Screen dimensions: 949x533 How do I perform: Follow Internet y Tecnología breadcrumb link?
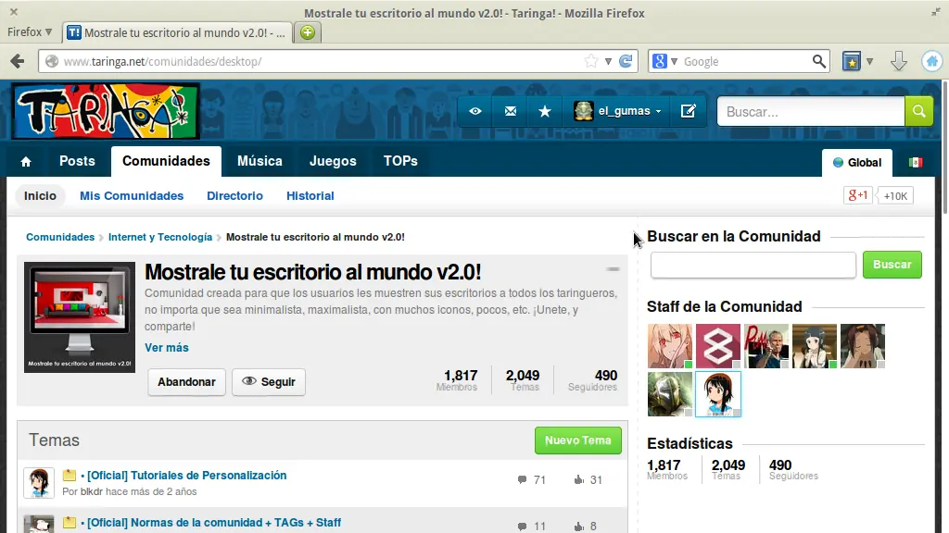160,237
